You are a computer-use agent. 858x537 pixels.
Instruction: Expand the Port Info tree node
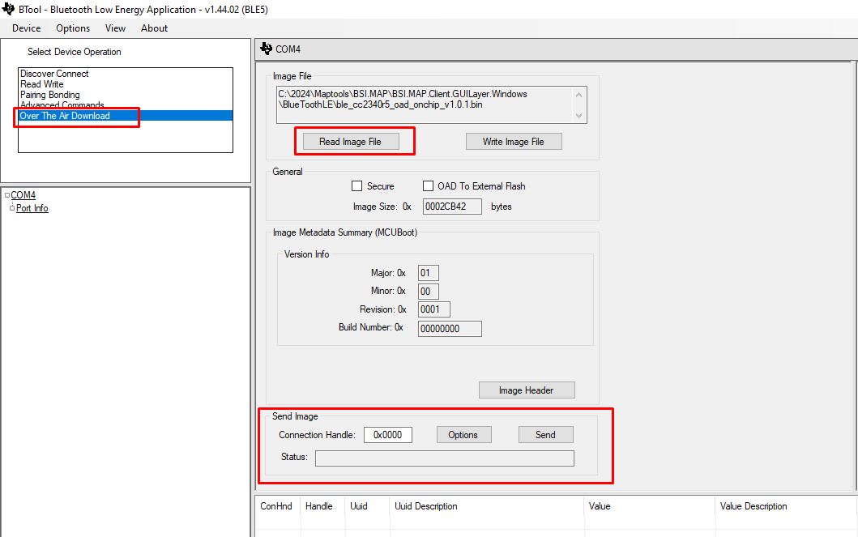(12, 208)
